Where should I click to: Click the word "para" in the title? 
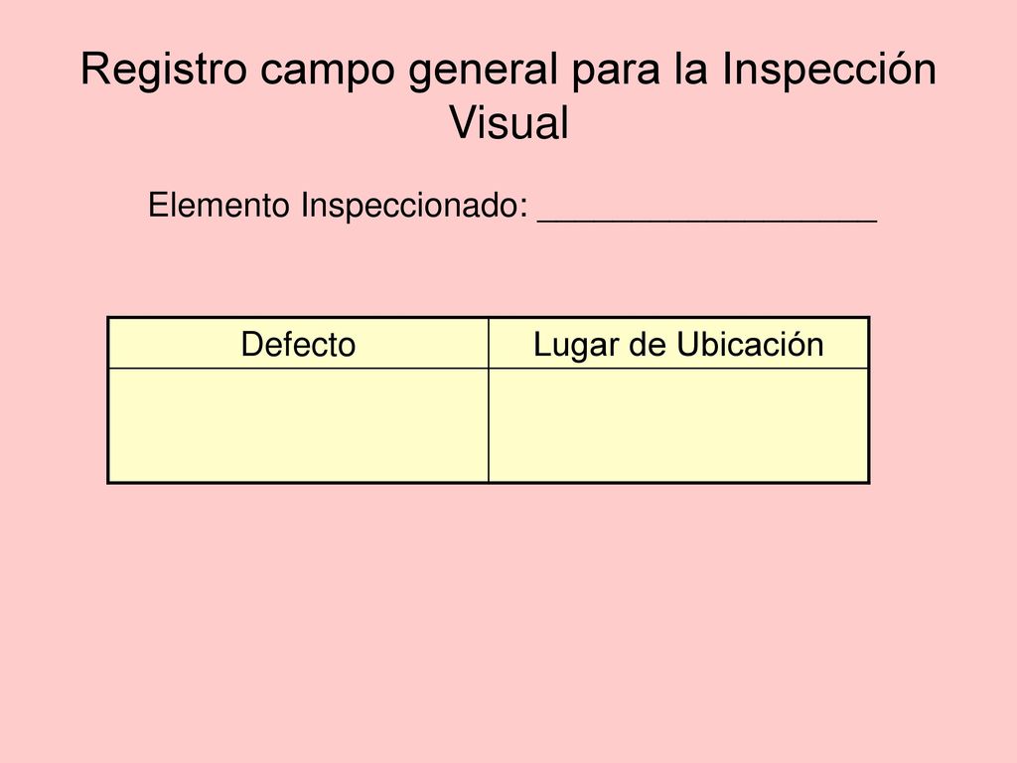click(615, 72)
